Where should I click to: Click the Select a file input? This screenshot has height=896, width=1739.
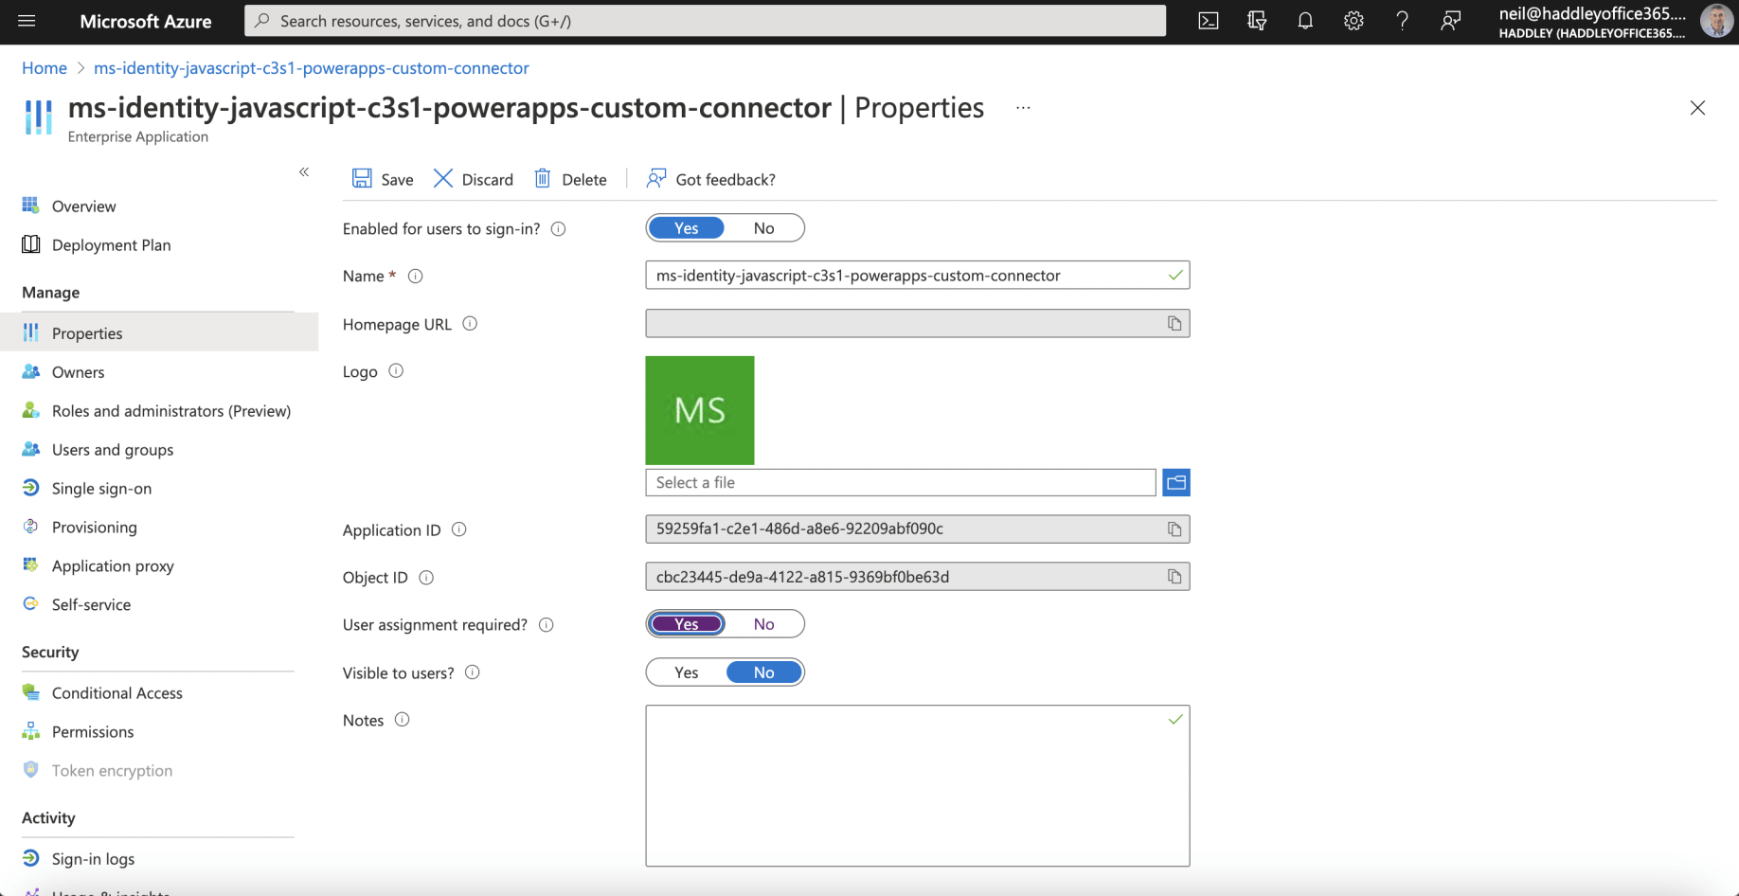click(901, 483)
